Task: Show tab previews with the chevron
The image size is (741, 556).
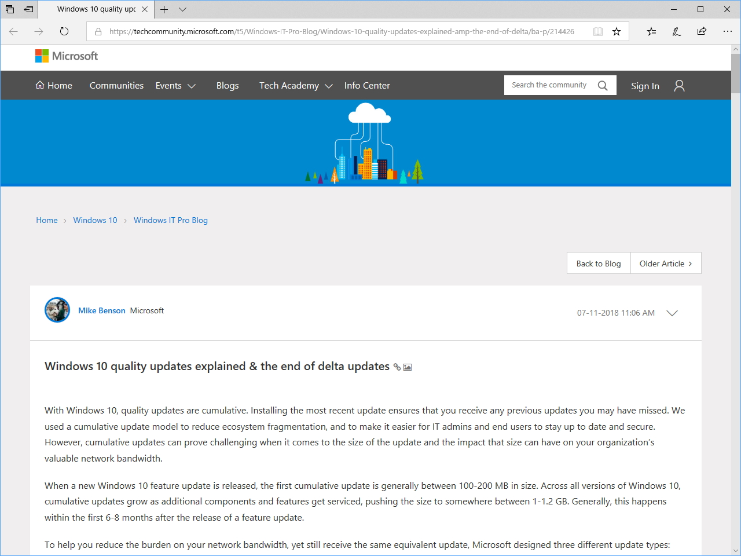Action: [183, 9]
